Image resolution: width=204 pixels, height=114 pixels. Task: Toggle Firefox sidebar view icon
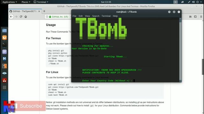pyautogui.click(x=195, y=17)
